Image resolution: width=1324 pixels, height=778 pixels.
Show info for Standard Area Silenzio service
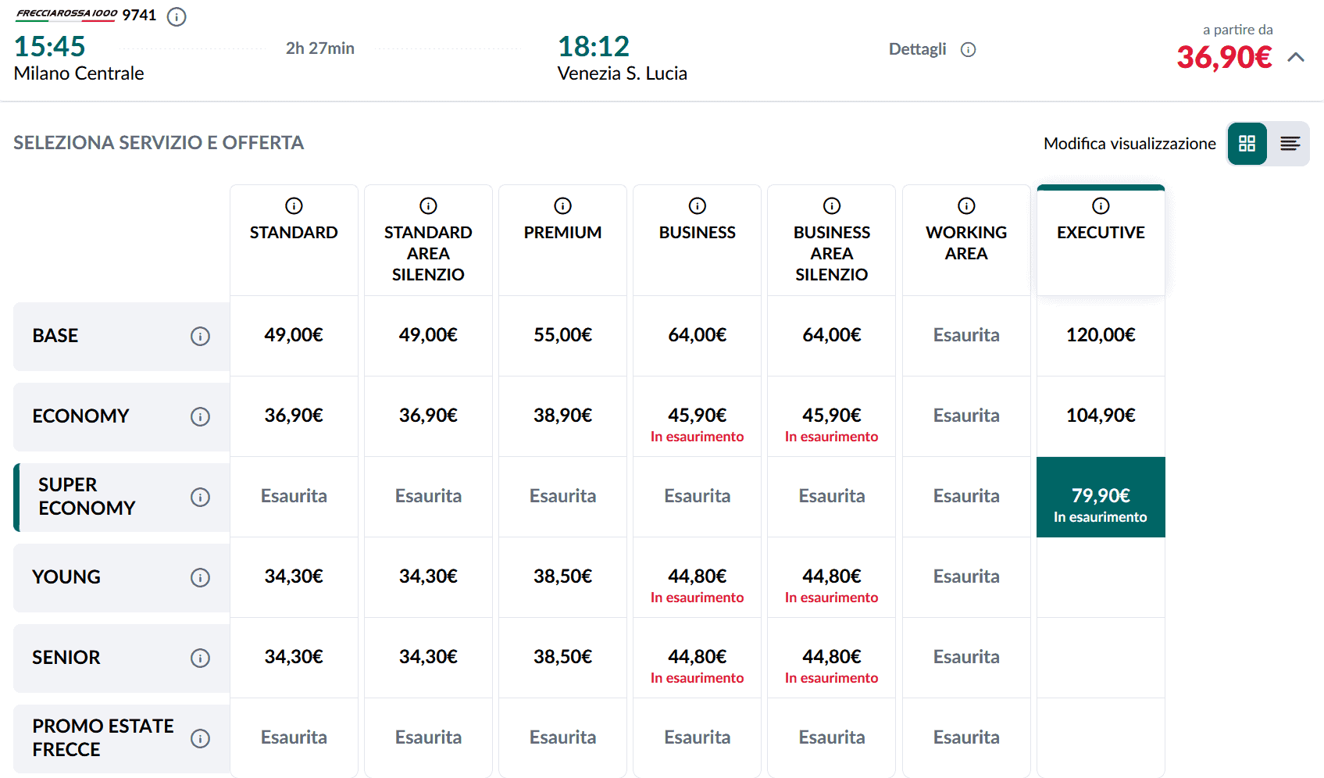pyautogui.click(x=428, y=205)
